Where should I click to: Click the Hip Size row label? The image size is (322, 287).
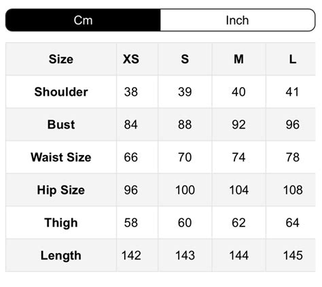point(61,190)
